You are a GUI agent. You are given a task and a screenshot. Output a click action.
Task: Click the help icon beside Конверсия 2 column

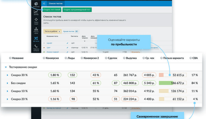click(82, 58)
